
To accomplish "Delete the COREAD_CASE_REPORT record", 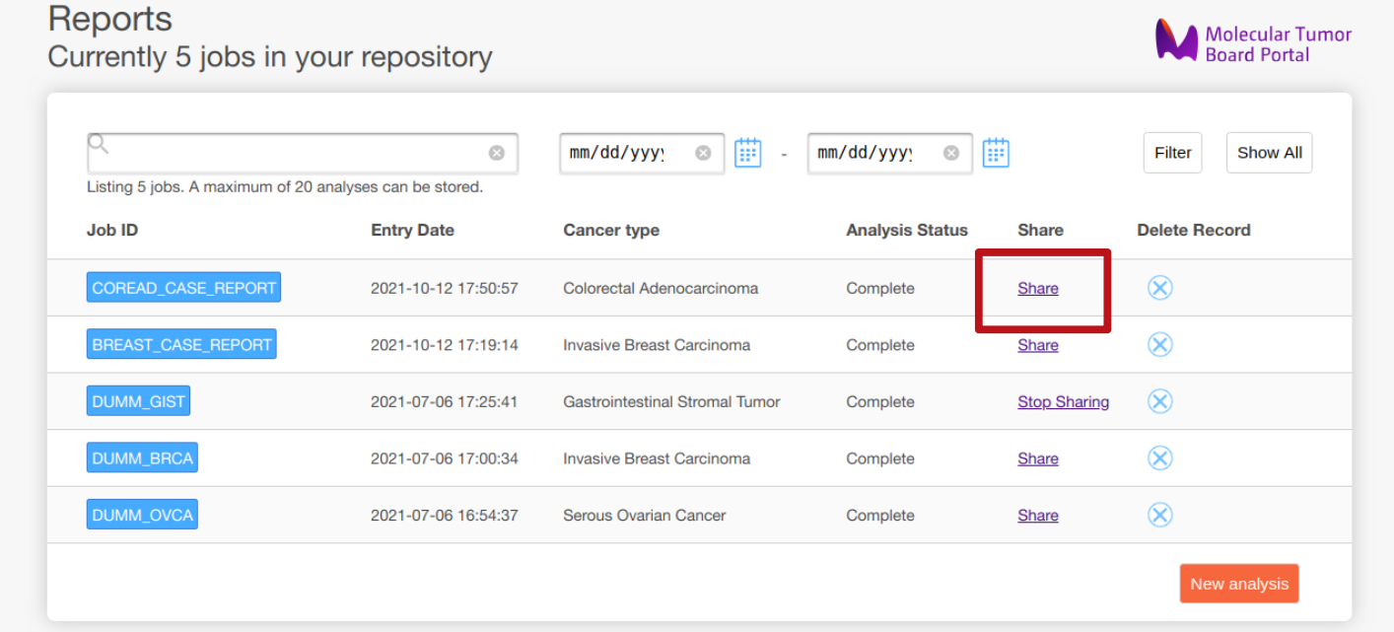I will point(1159,288).
